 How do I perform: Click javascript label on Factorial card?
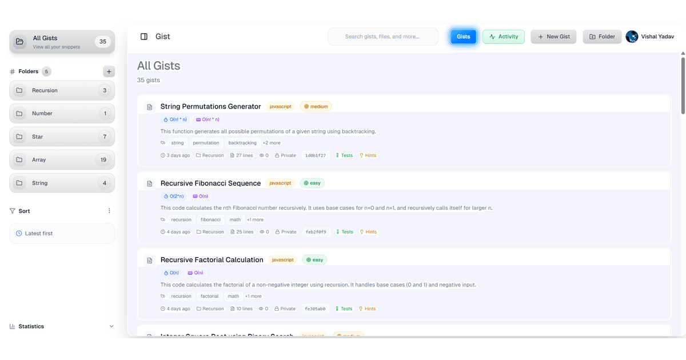coord(282,259)
